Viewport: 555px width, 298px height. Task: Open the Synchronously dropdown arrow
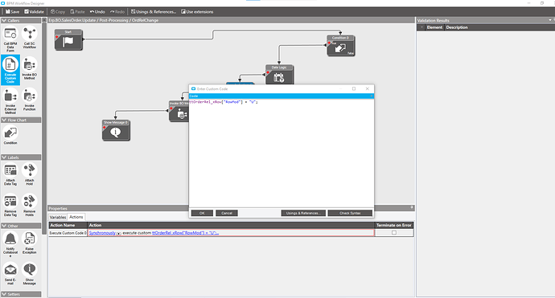119,233
